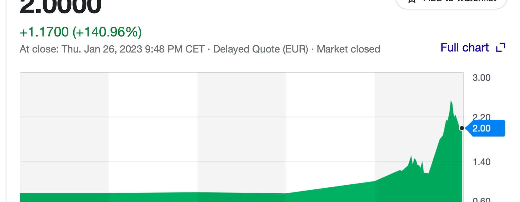This screenshot has width=520, height=202.
Task: Click the 3.00 y-axis label
Action: tap(481, 78)
